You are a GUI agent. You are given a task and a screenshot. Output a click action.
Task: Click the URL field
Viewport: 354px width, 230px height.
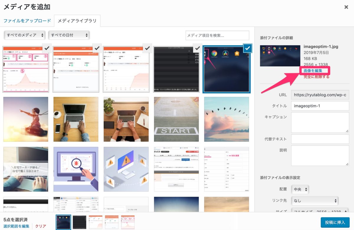320,95
